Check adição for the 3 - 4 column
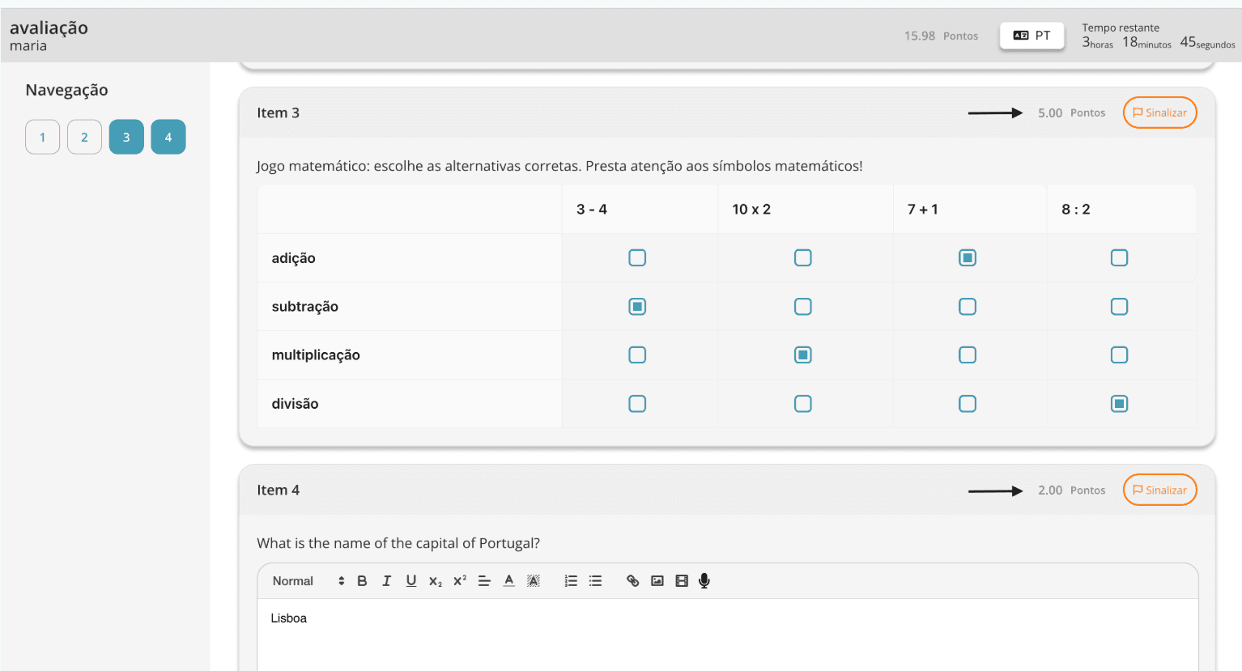 pyautogui.click(x=637, y=258)
